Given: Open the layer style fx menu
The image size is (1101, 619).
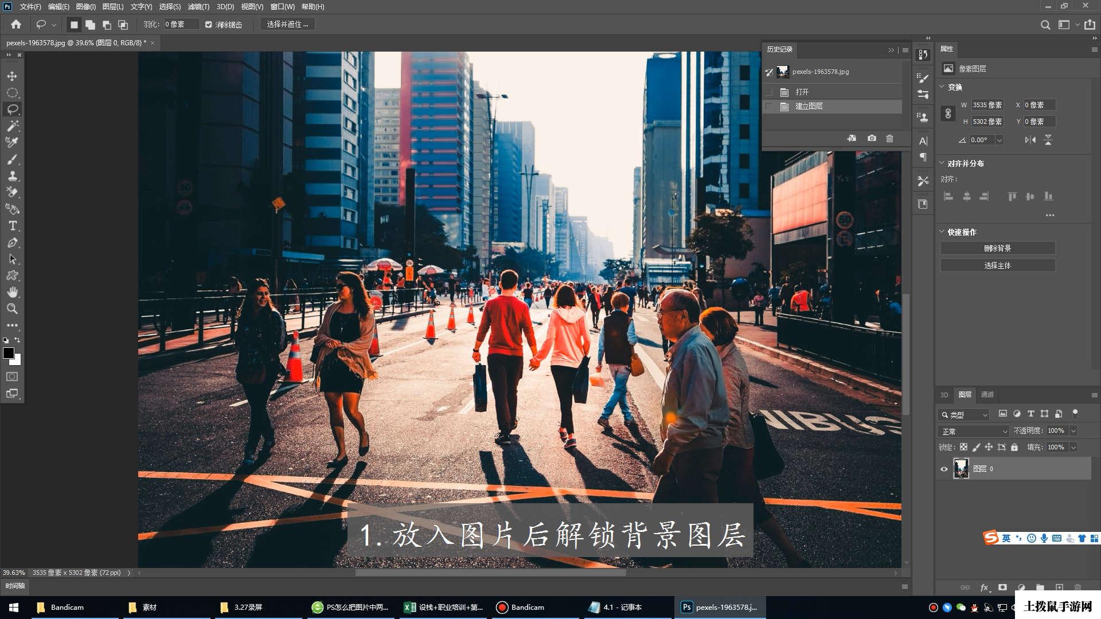Looking at the screenshot, I should 985,587.
